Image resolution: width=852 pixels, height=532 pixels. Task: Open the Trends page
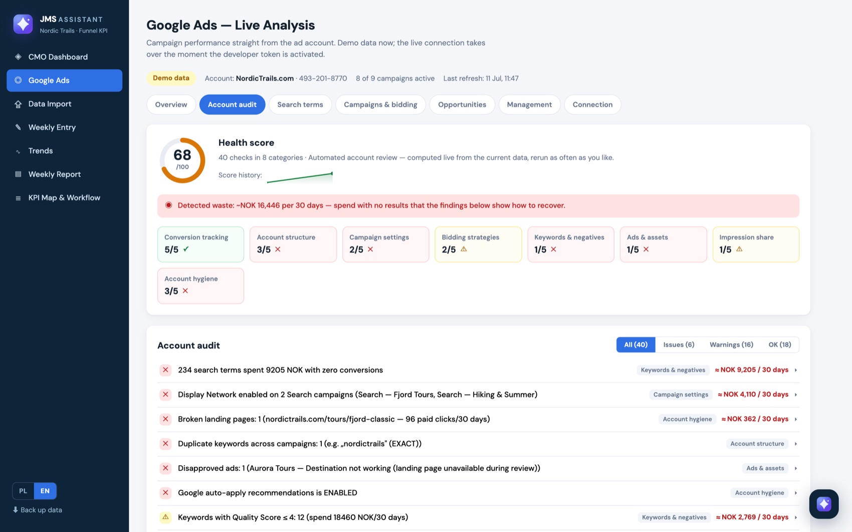64,151
